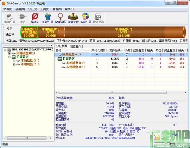Click left tree scrollbar left arrow

5,138
